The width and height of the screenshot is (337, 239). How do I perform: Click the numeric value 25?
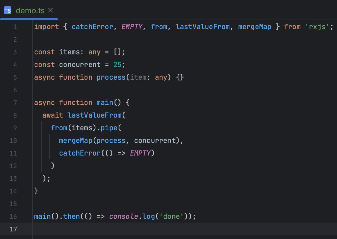coord(117,65)
